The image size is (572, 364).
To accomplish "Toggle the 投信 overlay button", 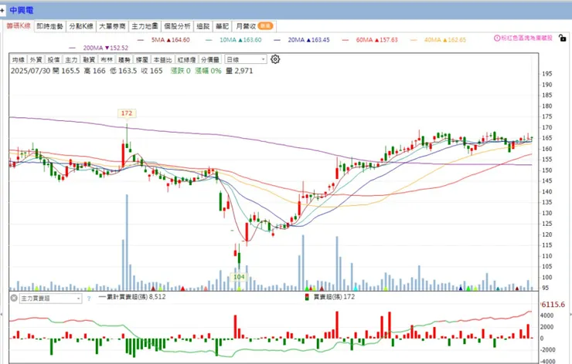I will coord(53,59).
